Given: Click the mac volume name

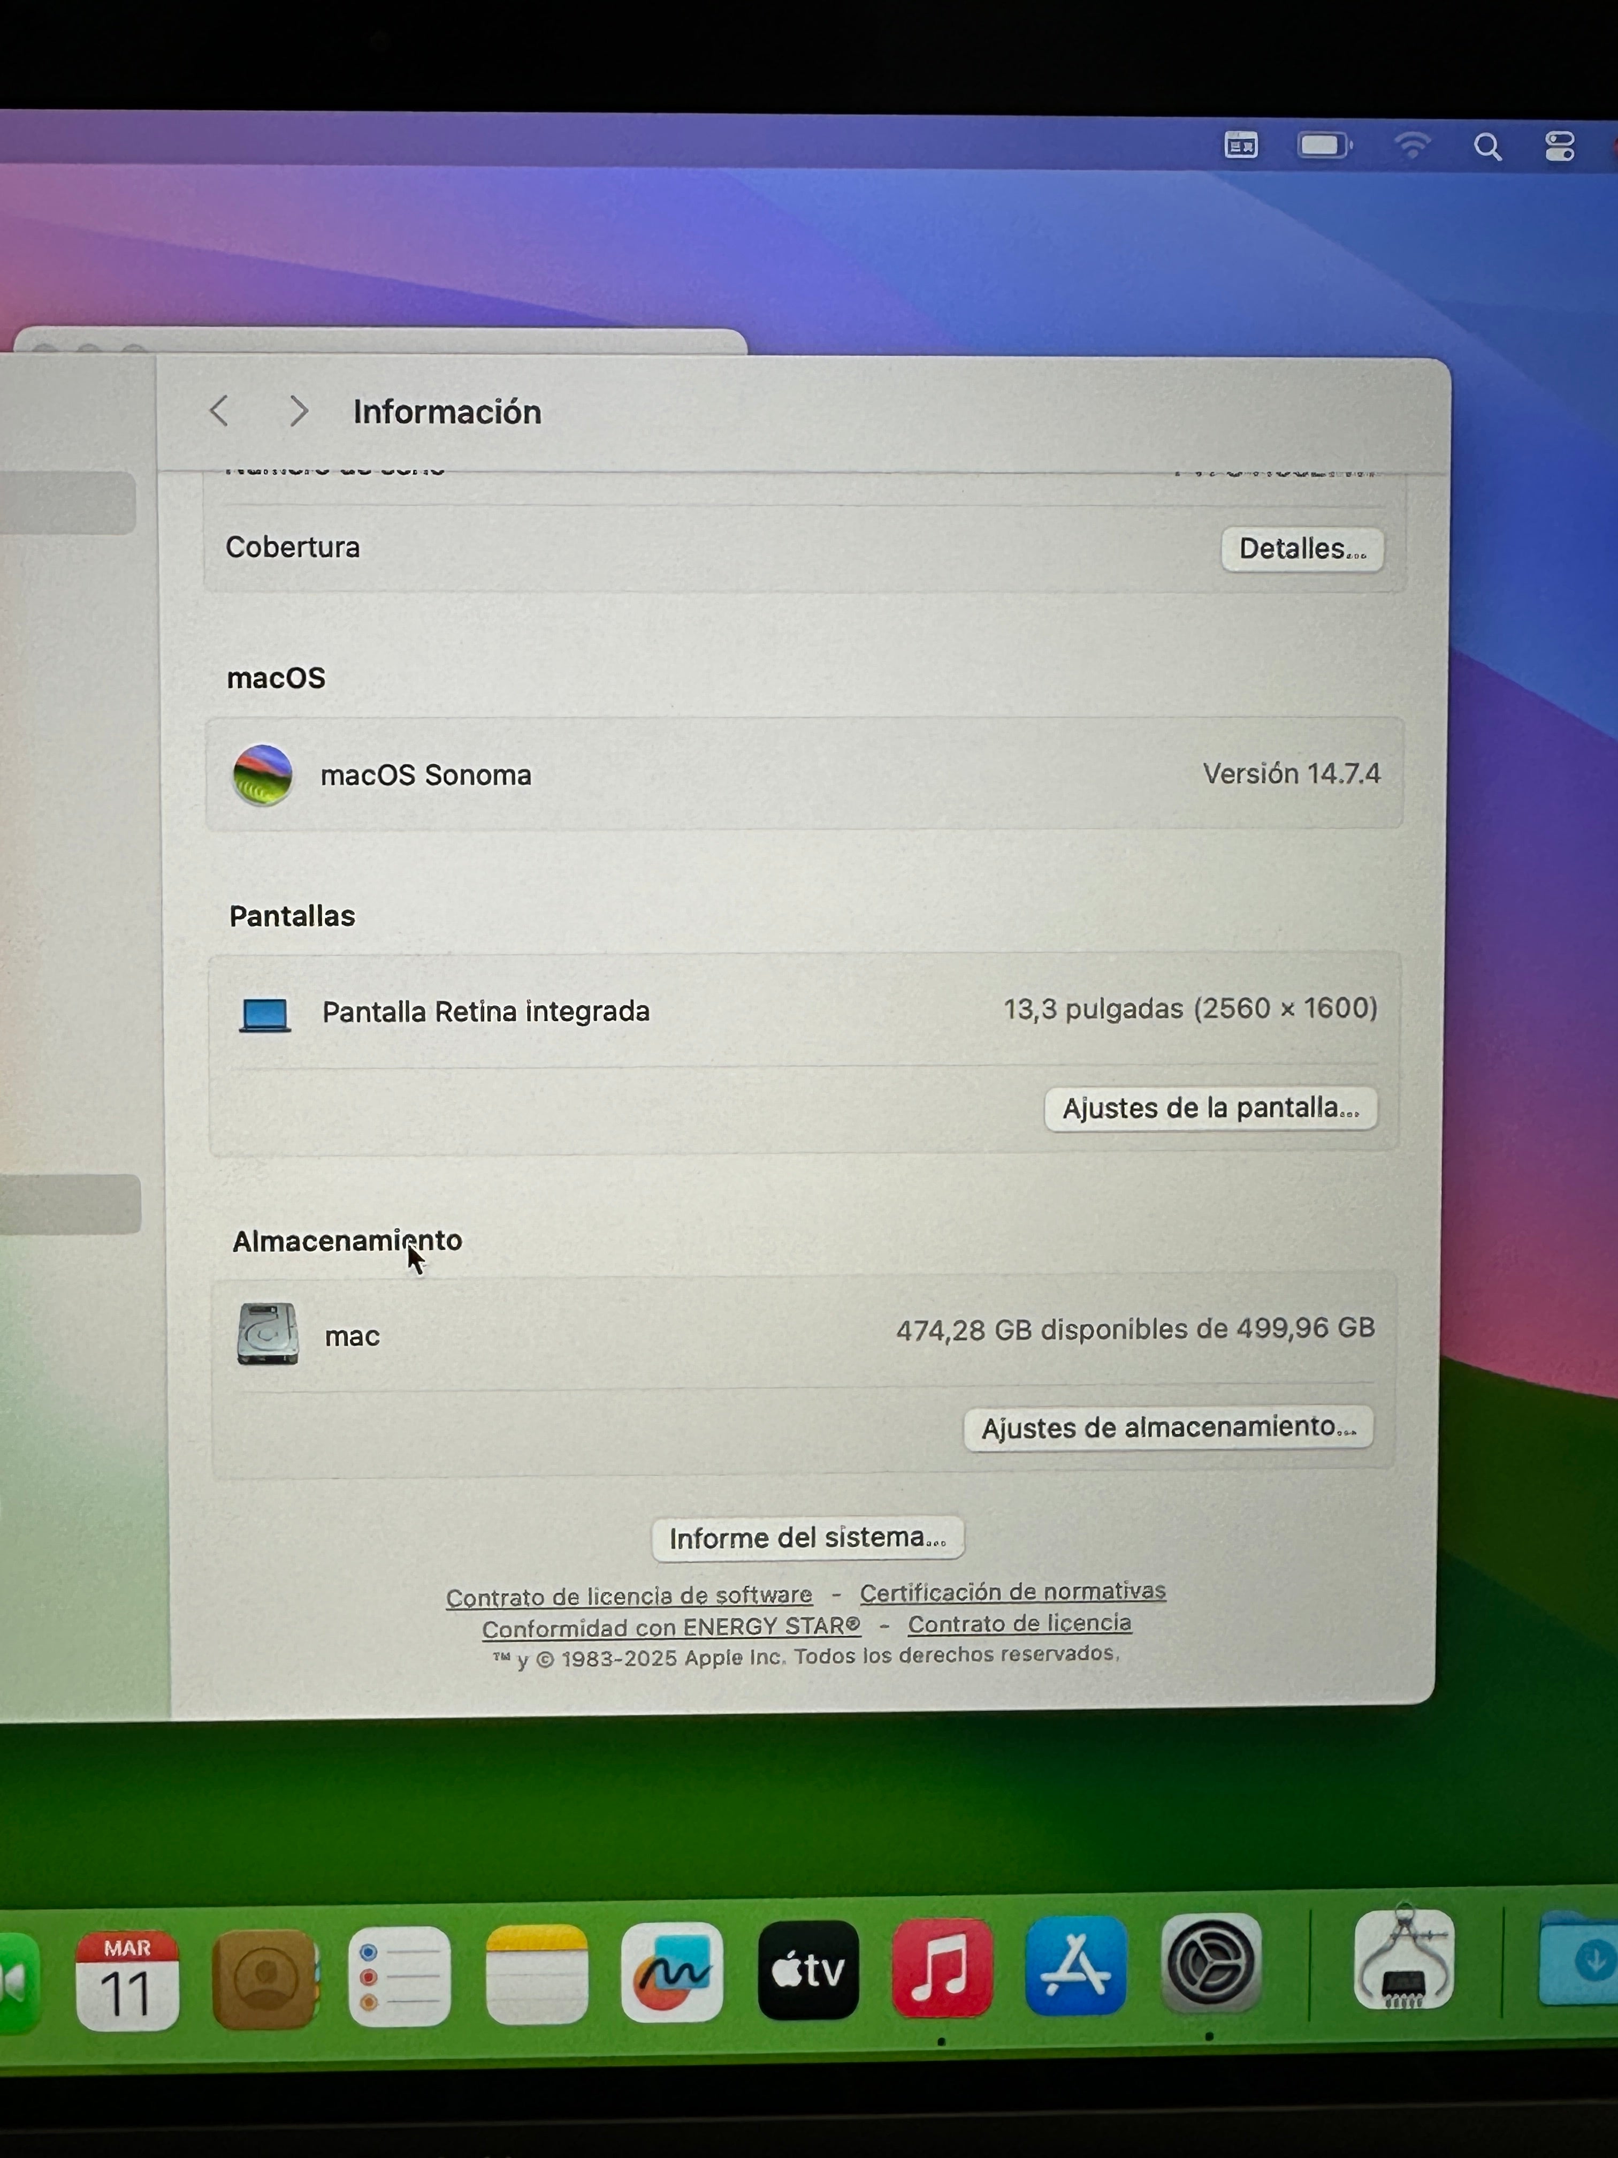Looking at the screenshot, I should (352, 1336).
